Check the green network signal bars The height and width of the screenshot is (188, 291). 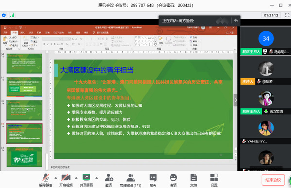click(x=12, y=16)
